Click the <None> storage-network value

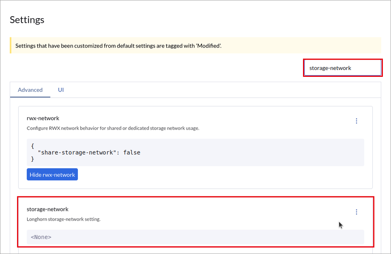click(41, 237)
